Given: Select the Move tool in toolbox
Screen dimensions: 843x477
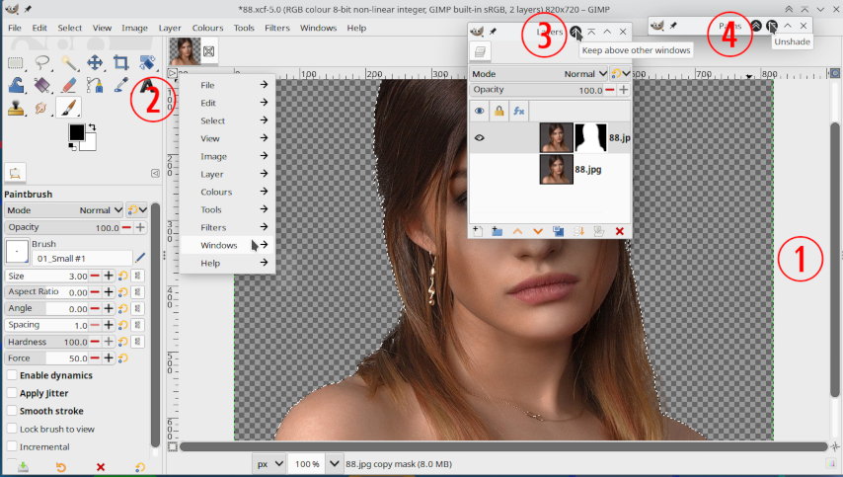Looking at the screenshot, I should (x=95, y=63).
